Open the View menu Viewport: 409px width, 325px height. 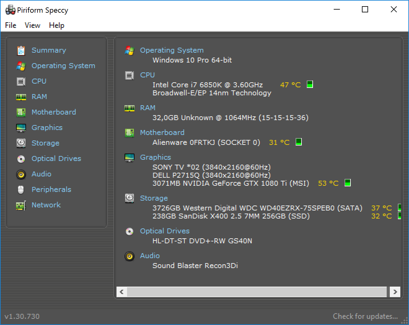[x=33, y=25]
